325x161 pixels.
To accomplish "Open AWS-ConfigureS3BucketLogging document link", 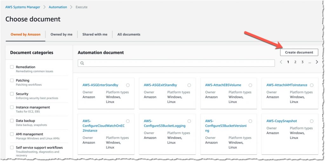I will coord(165,123).
